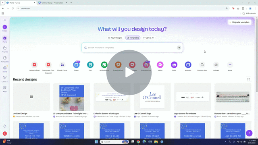Open the browser profile icon
The height and width of the screenshot is (145, 258).
pyautogui.click(x=250, y=8)
